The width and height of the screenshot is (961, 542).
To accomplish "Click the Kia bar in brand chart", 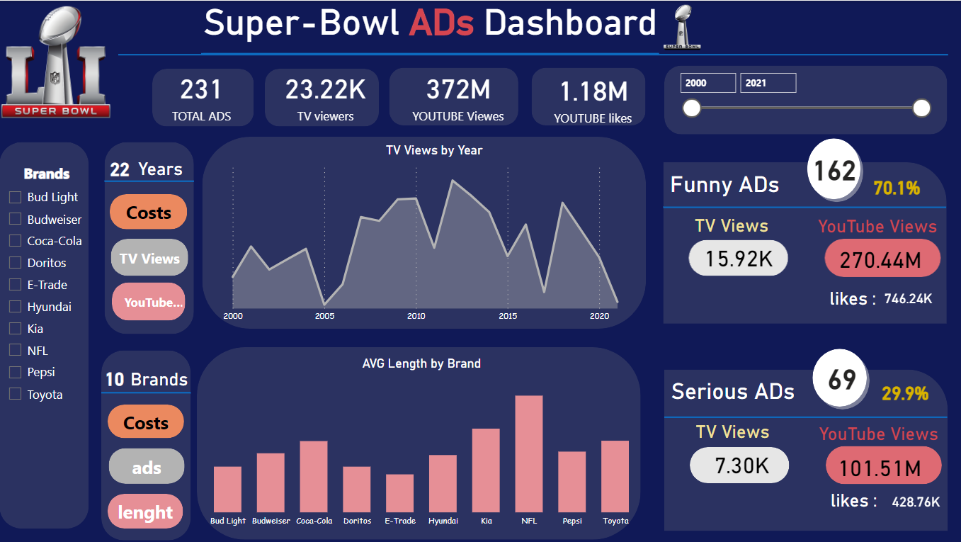I will tap(486, 470).
